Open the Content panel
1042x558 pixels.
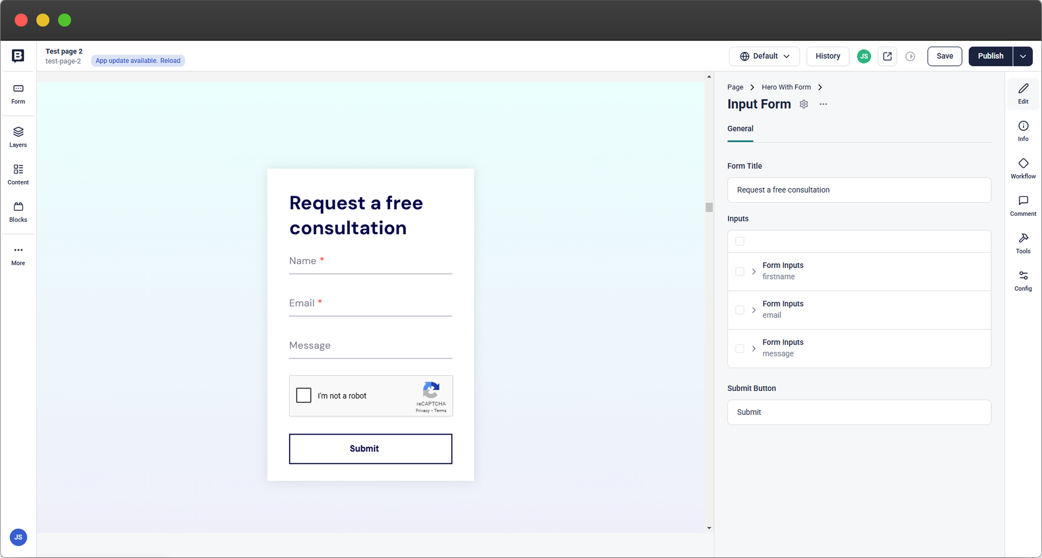coord(18,175)
